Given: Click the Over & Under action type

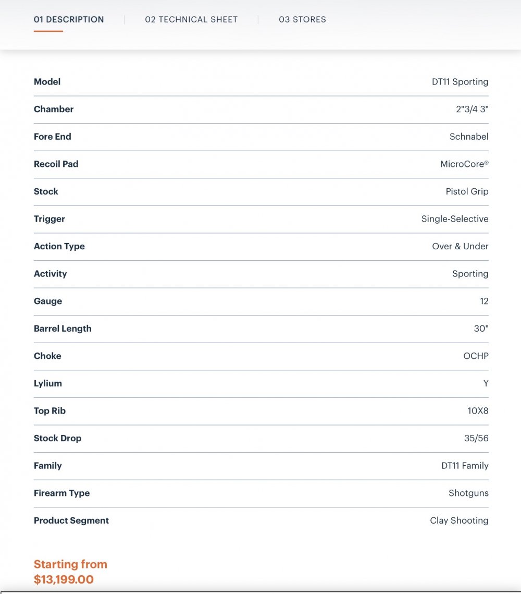Looking at the screenshot, I should (460, 246).
